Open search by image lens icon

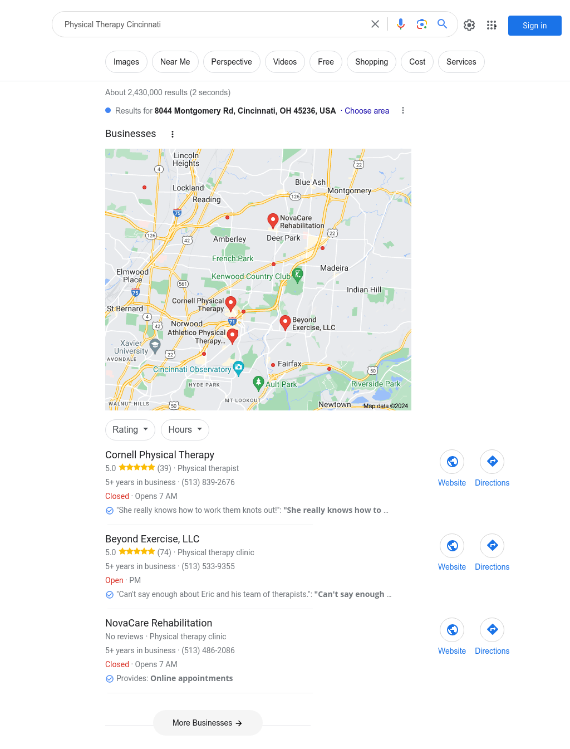point(421,24)
